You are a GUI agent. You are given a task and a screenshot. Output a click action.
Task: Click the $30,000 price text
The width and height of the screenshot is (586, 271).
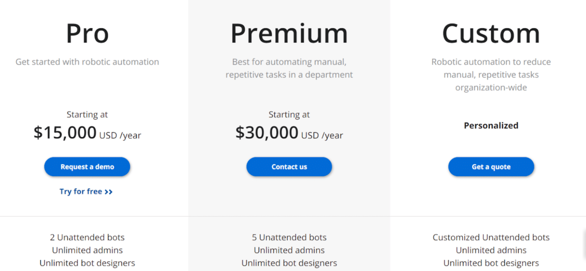(x=267, y=133)
